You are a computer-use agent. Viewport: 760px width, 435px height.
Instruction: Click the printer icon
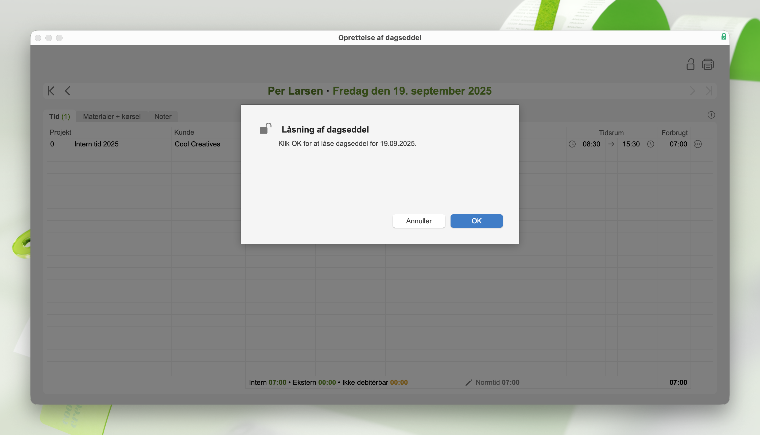707,64
